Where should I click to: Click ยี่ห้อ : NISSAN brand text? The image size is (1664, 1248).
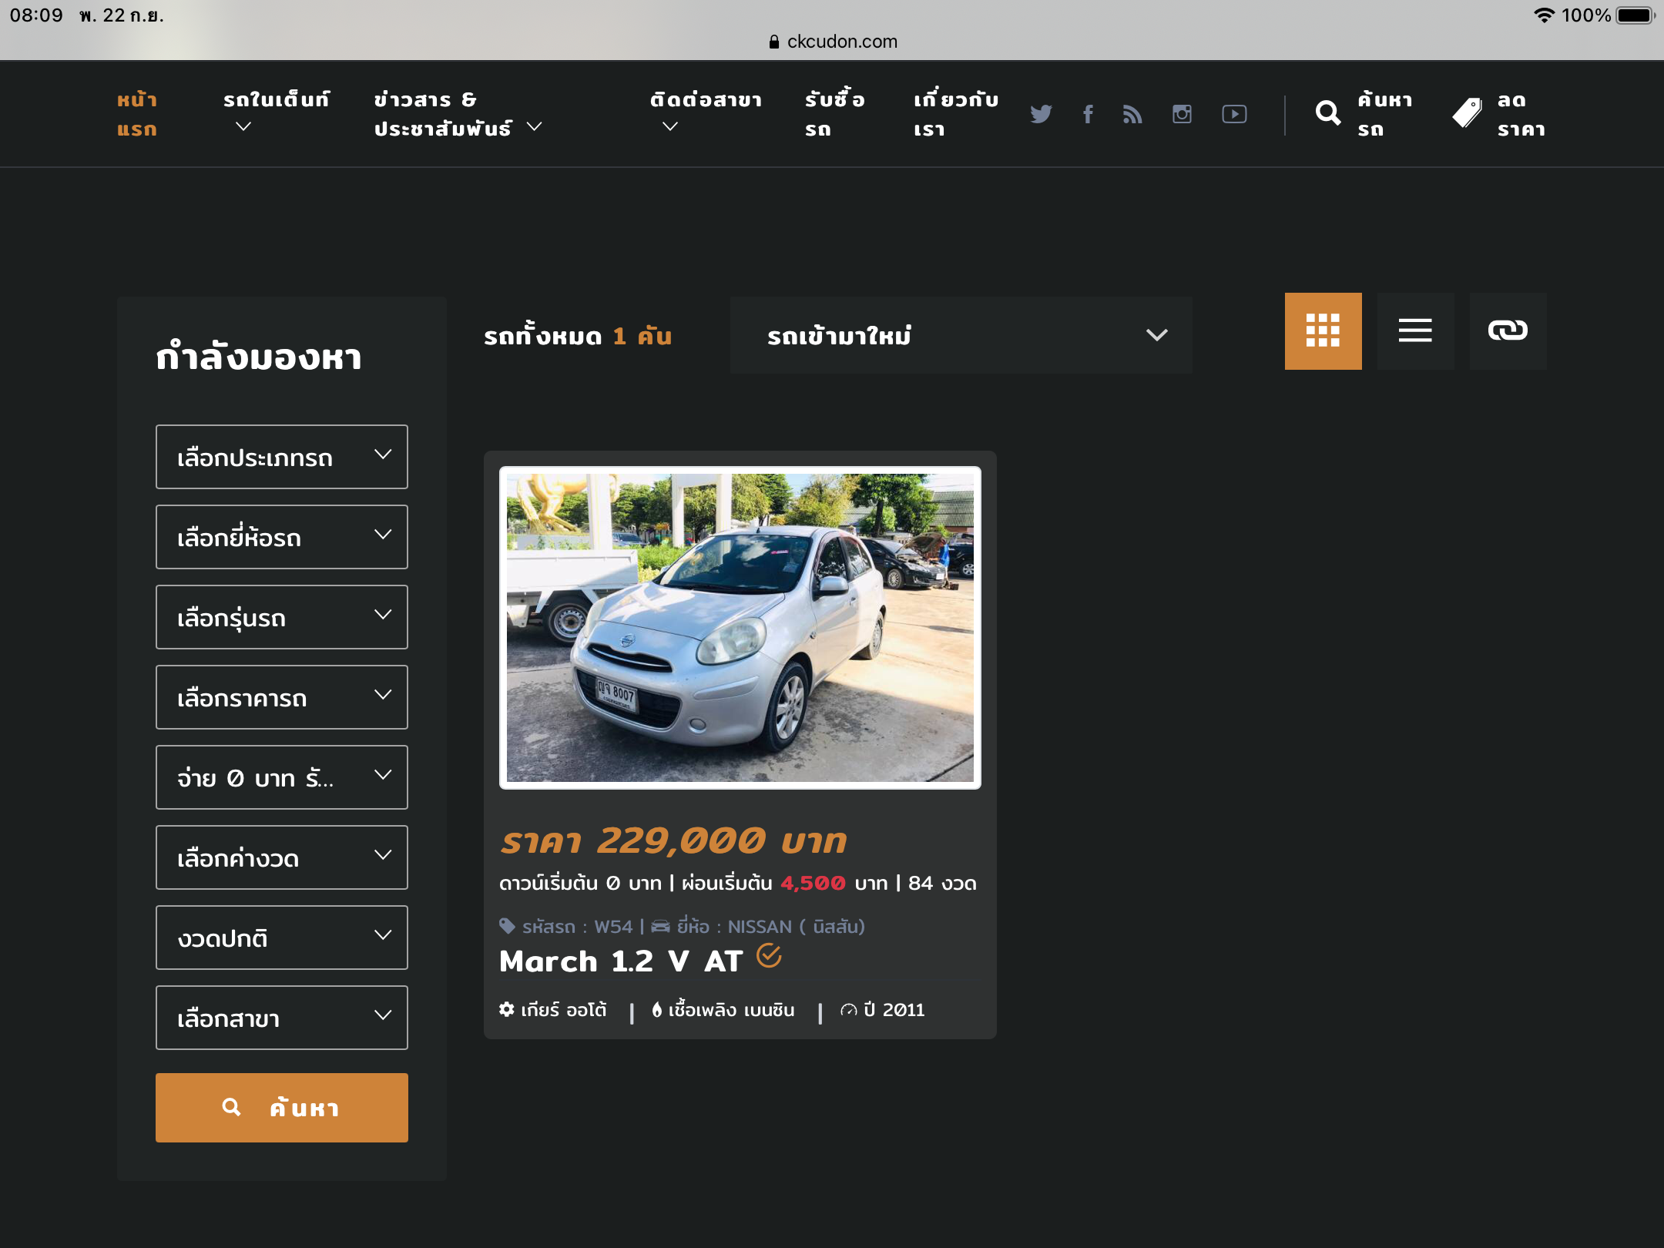click(759, 927)
